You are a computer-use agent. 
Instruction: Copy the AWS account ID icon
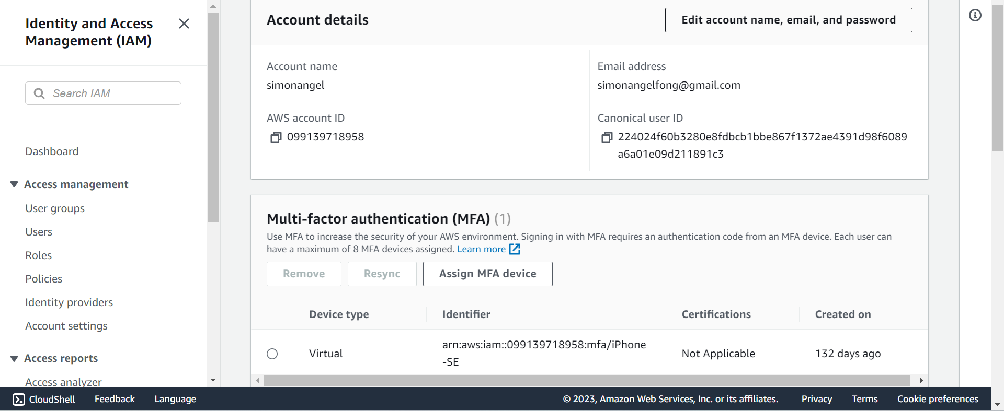click(276, 137)
